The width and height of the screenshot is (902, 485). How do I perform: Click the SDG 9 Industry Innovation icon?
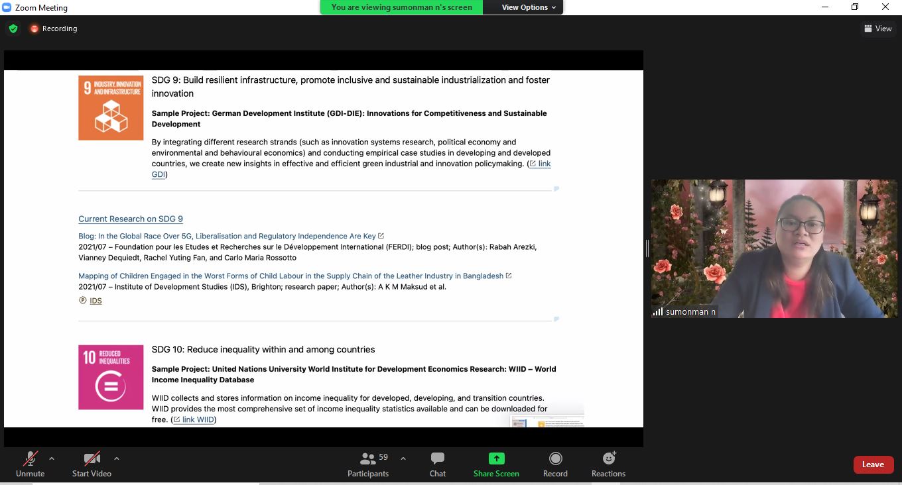click(x=111, y=107)
